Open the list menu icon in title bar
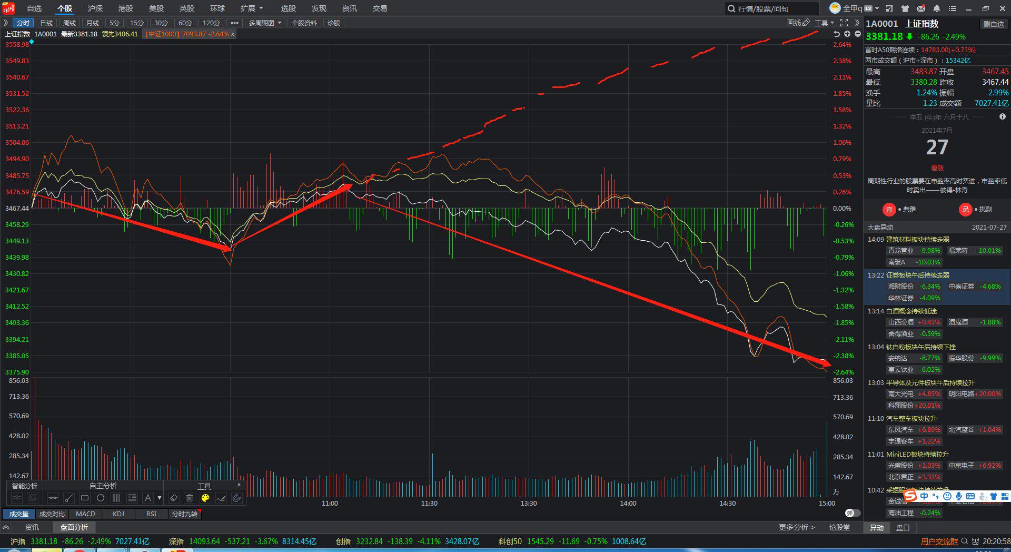Viewport: 1011px width, 552px height. (x=953, y=8)
